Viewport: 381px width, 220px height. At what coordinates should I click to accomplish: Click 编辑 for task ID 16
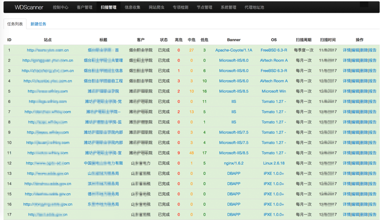tap(355, 204)
